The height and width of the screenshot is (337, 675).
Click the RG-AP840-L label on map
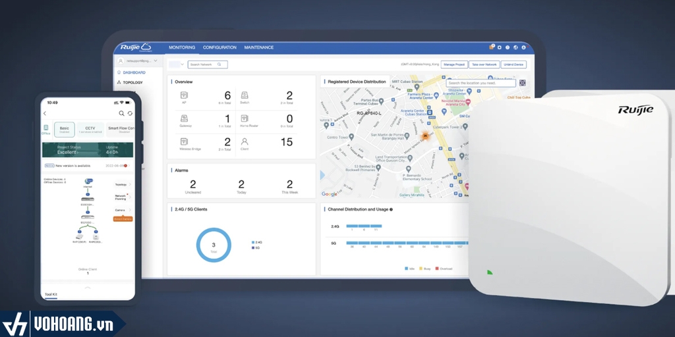coord(369,113)
